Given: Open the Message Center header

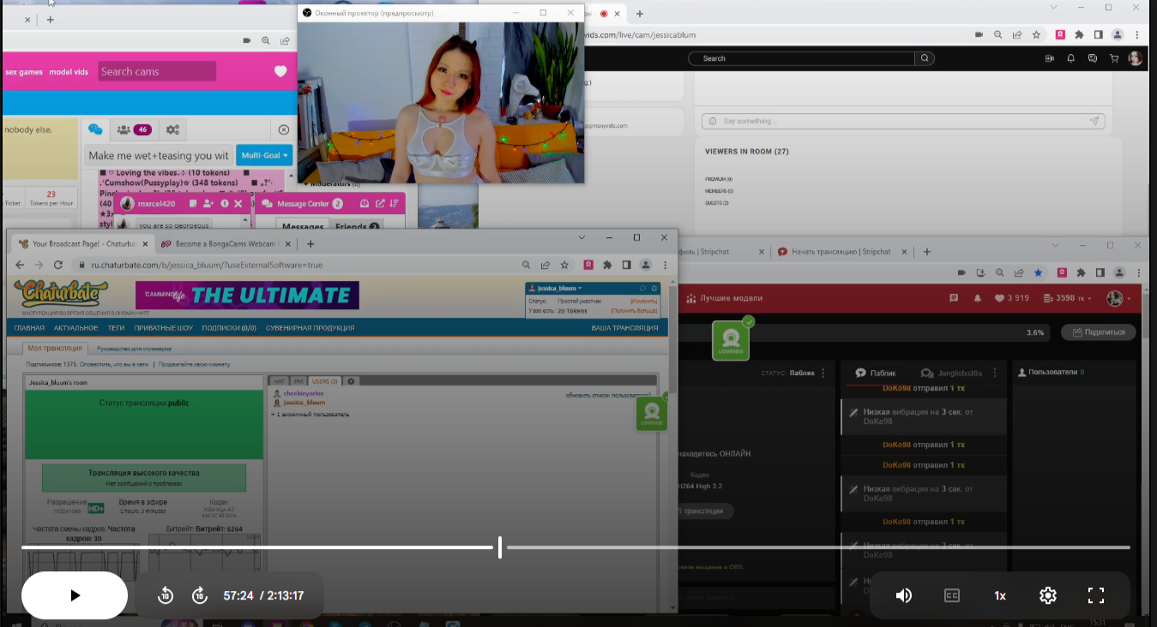Looking at the screenshot, I should pos(302,204).
